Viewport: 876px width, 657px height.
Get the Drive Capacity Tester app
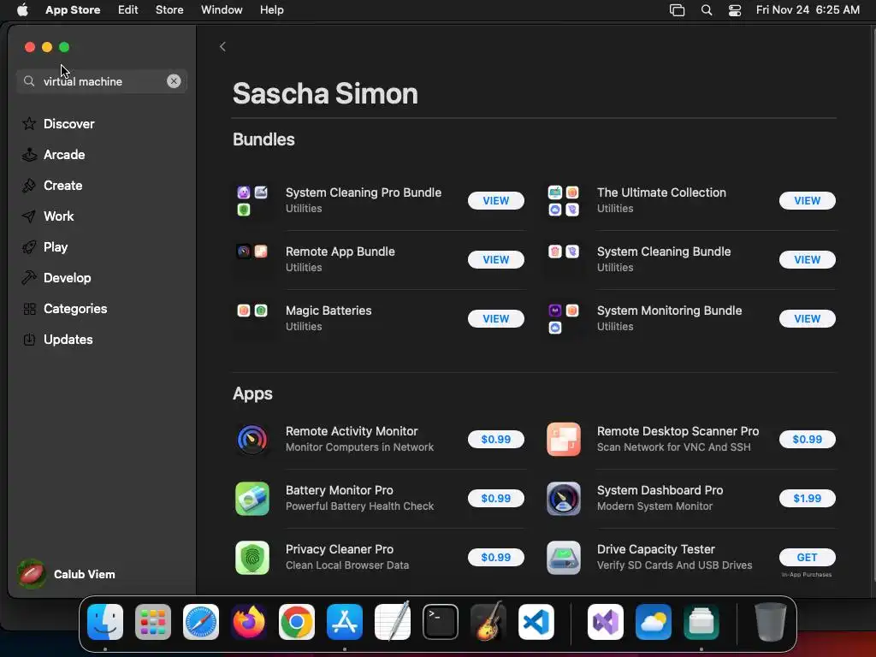807,557
